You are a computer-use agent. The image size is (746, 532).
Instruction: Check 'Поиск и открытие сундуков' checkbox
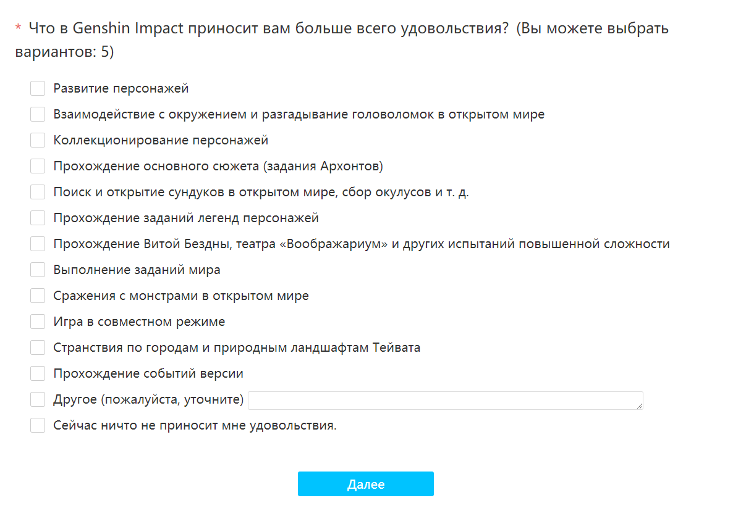(38, 193)
